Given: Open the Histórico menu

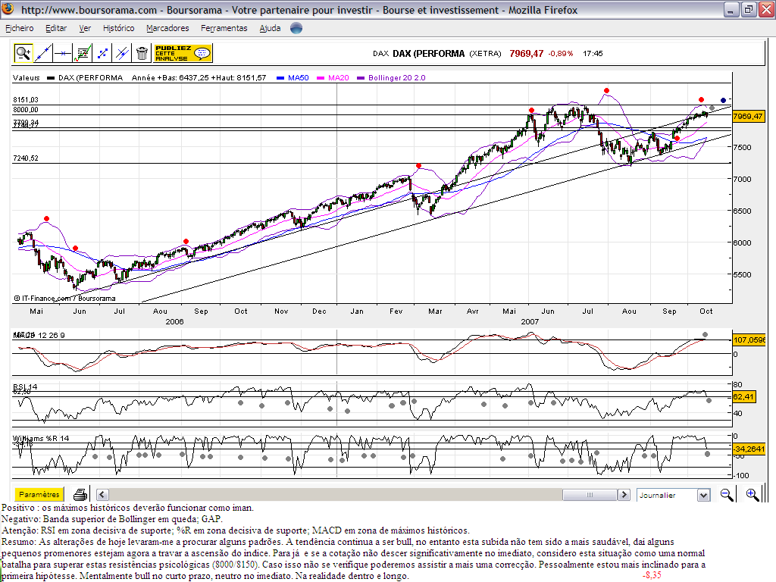Looking at the screenshot, I should [118, 28].
